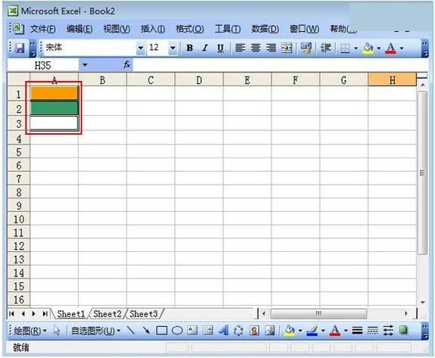Viewport: 435px width, 358px height.
Task: Click the Insert Picture from File icon
Action: [270, 330]
